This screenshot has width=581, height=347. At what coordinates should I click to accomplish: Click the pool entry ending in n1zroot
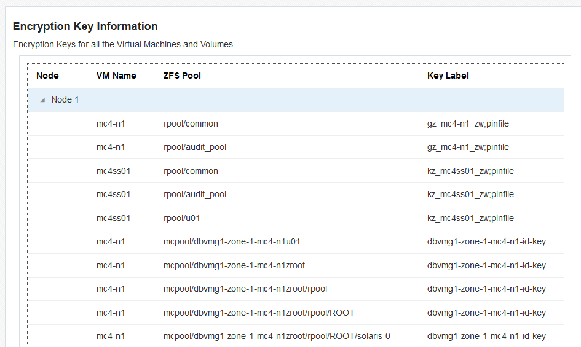point(234,265)
